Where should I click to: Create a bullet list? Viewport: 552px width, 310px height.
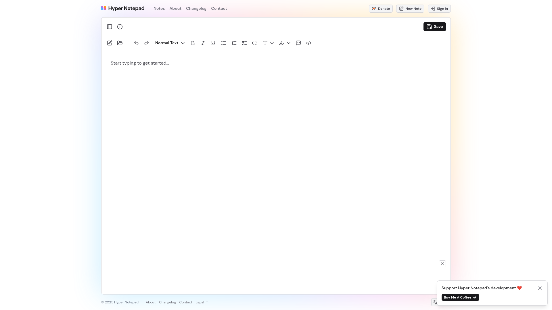tap(224, 43)
